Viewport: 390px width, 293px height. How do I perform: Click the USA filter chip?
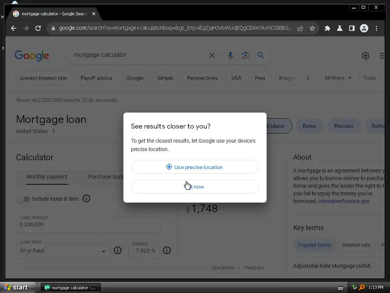coord(236,78)
